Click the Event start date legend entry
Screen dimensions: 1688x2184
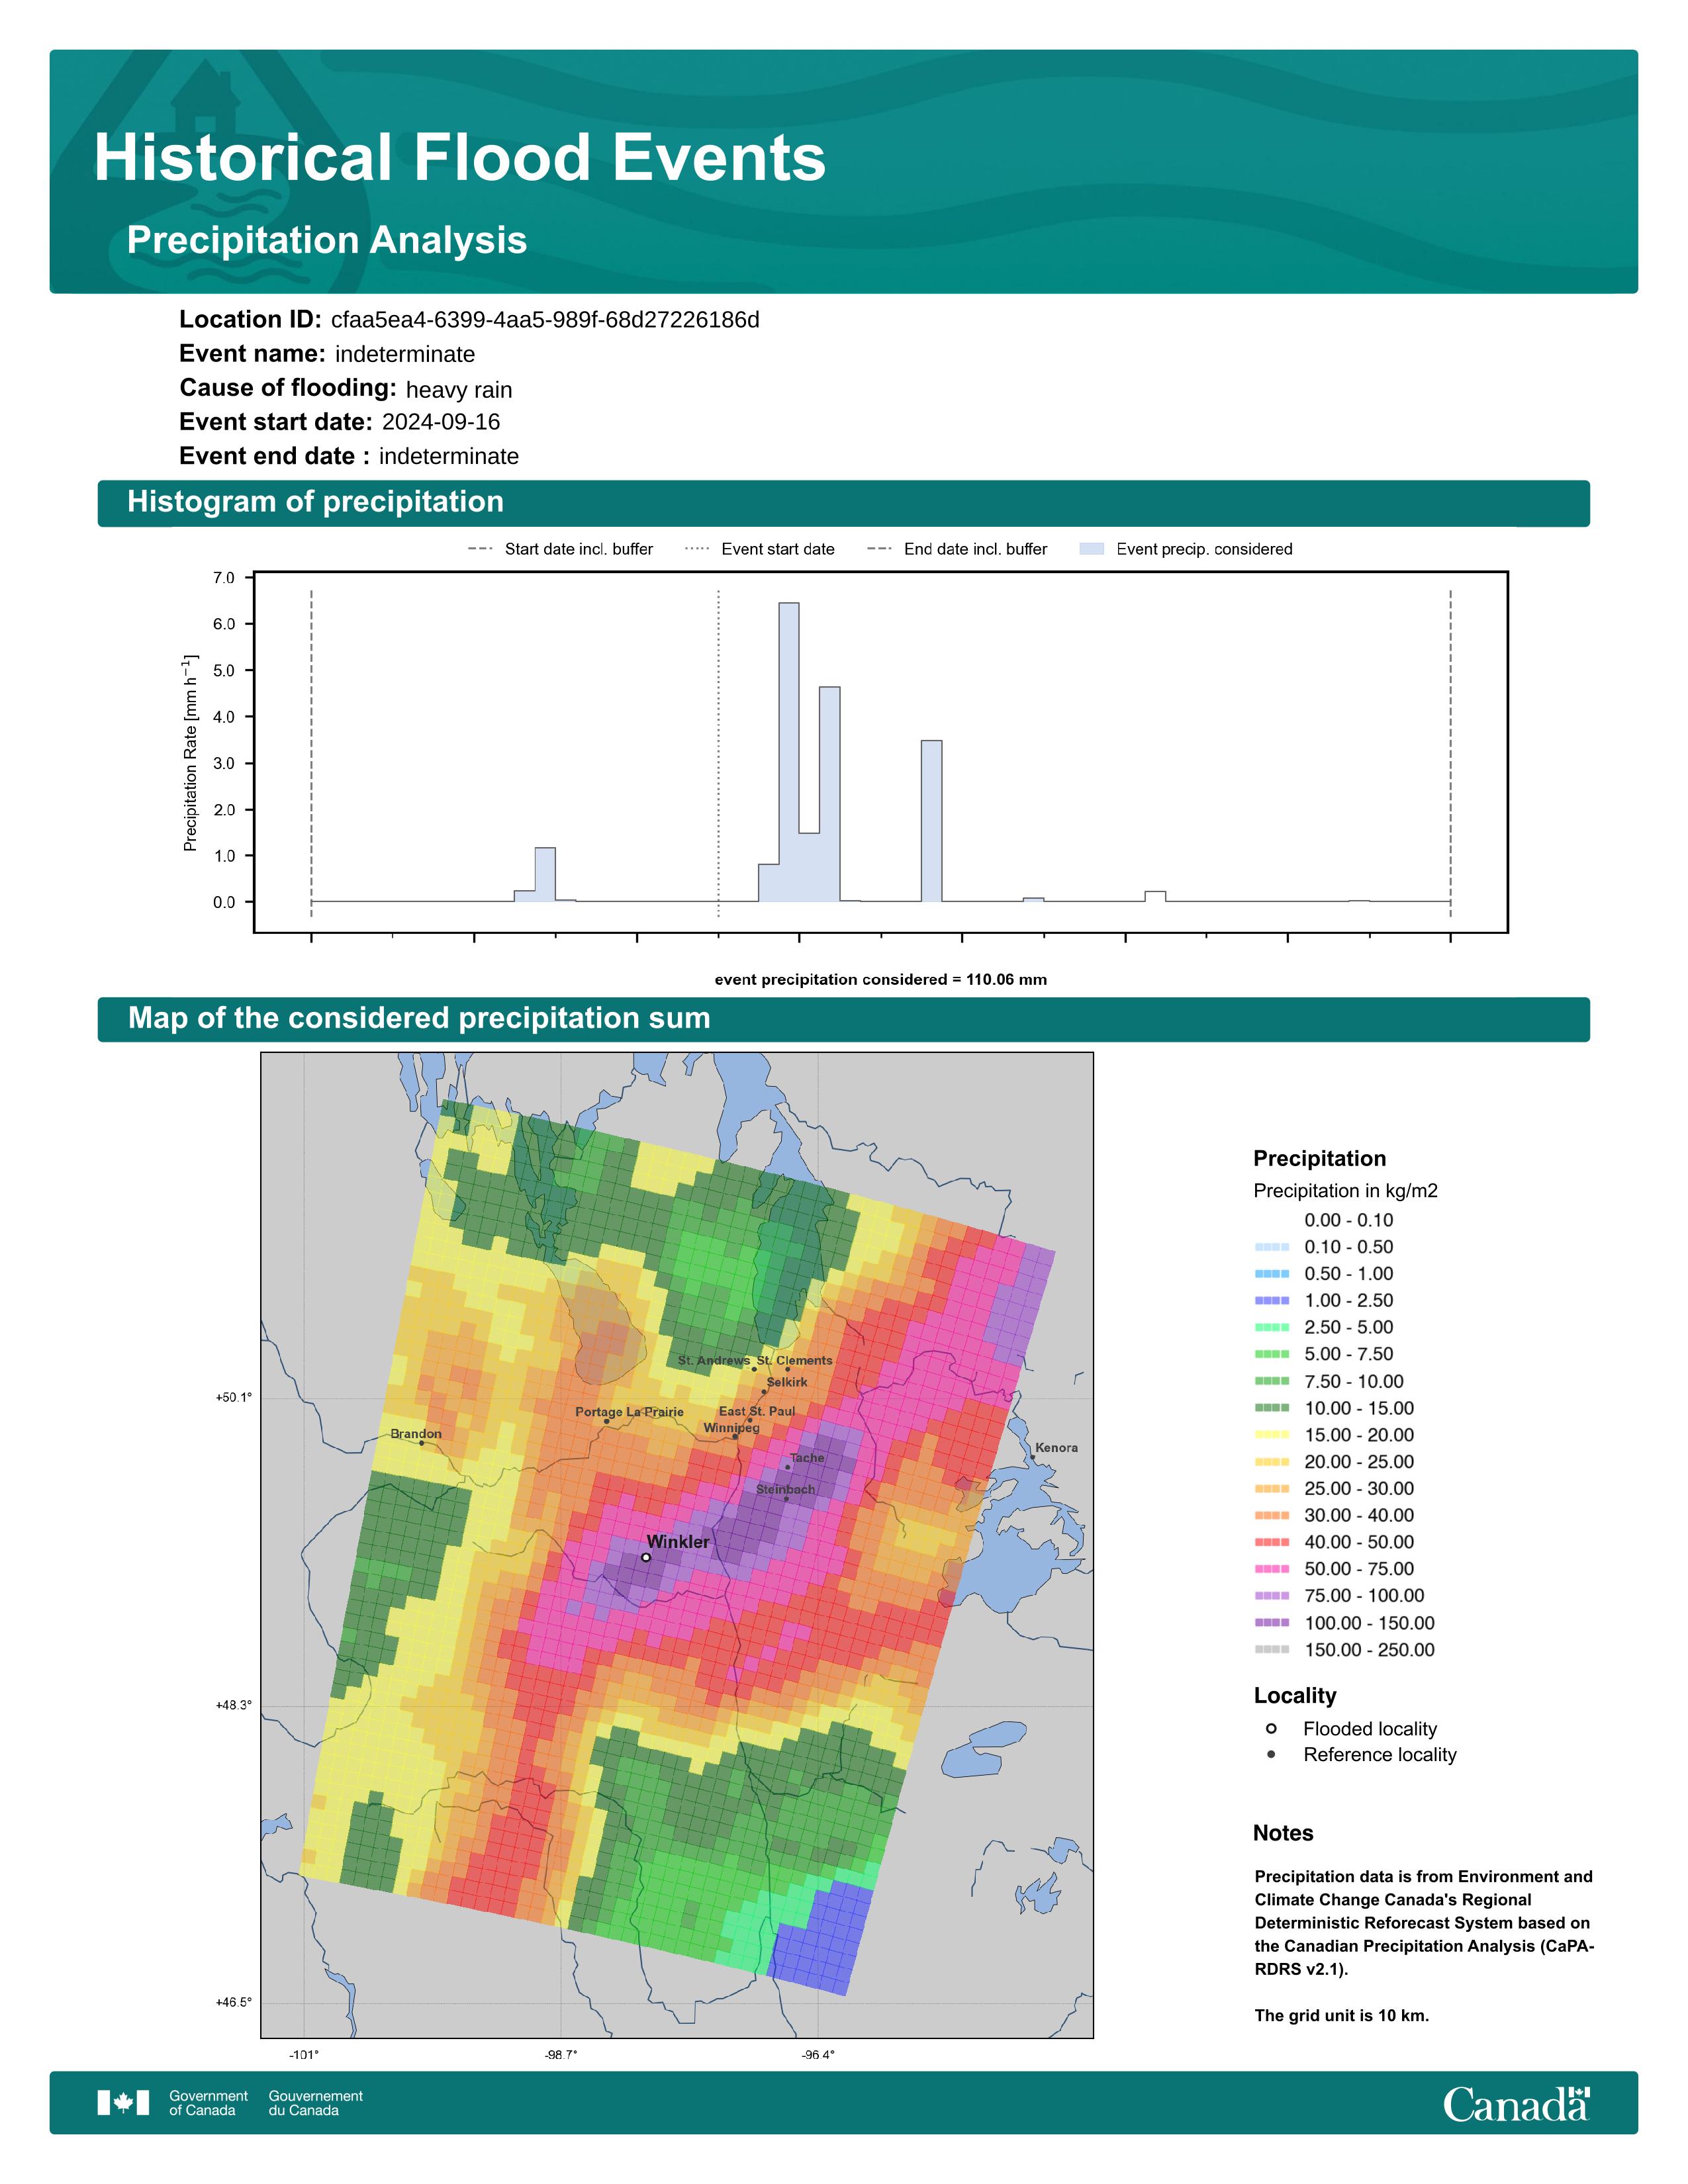pyautogui.click(x=760, y=549)
